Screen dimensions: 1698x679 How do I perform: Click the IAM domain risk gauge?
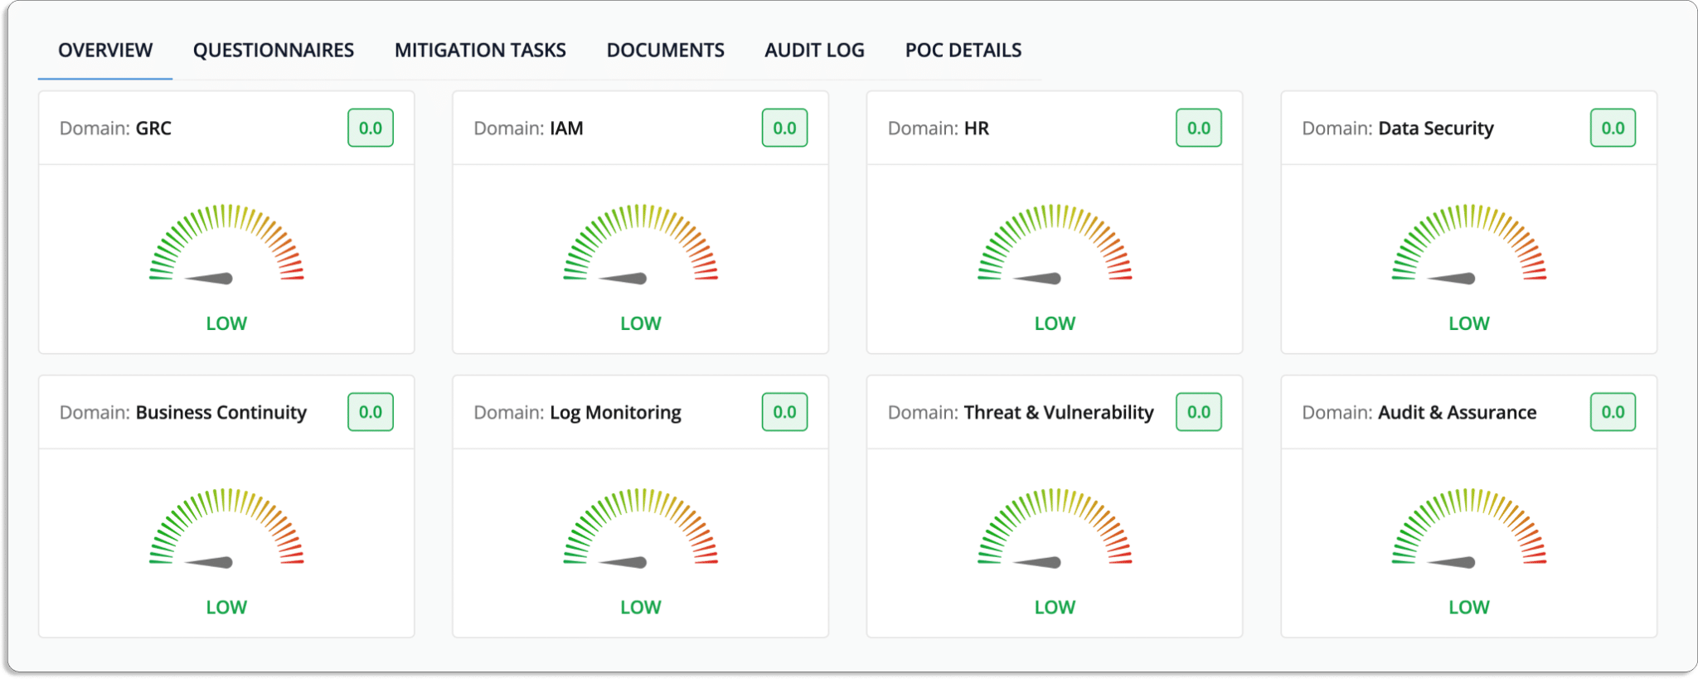[x=641, y=242]
